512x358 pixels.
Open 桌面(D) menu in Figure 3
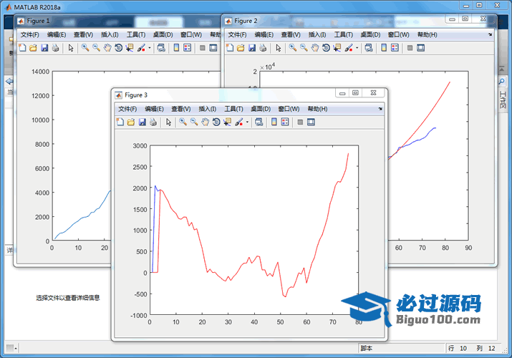[x=261, y=109]
